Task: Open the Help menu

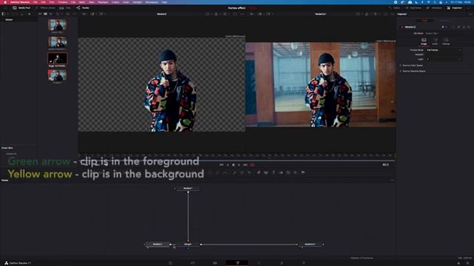Action: [164, 2]
